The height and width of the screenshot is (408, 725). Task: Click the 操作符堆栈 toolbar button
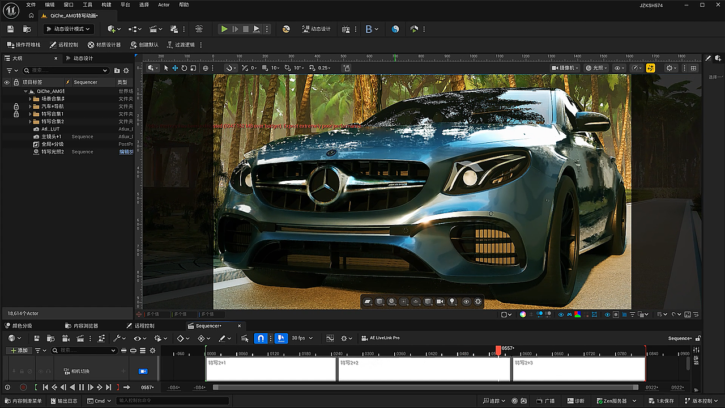(x=24, y=45)
